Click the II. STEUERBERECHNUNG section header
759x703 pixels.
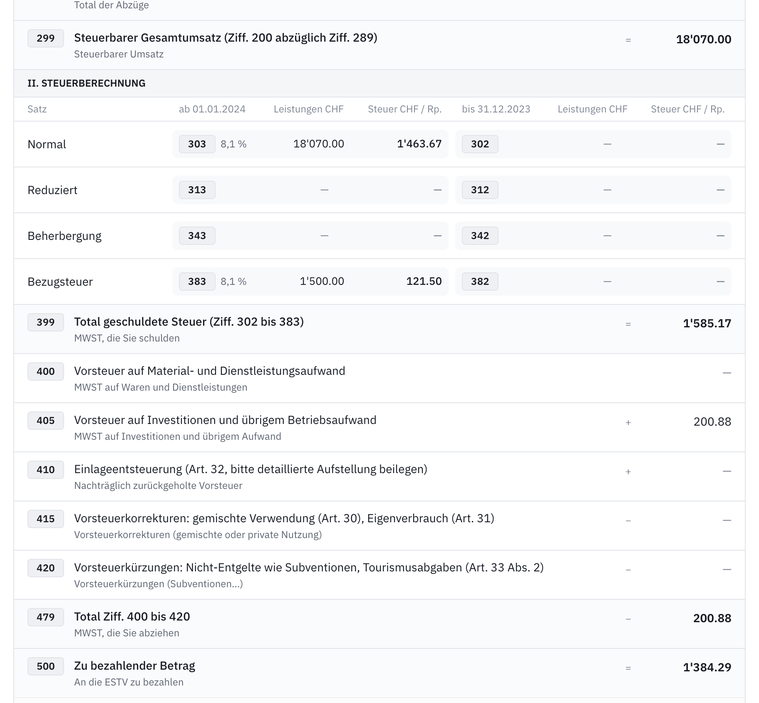87,83
